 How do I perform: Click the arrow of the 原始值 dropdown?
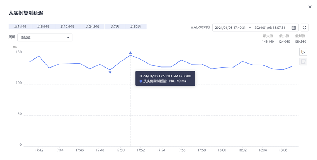[x=68, y=37]
